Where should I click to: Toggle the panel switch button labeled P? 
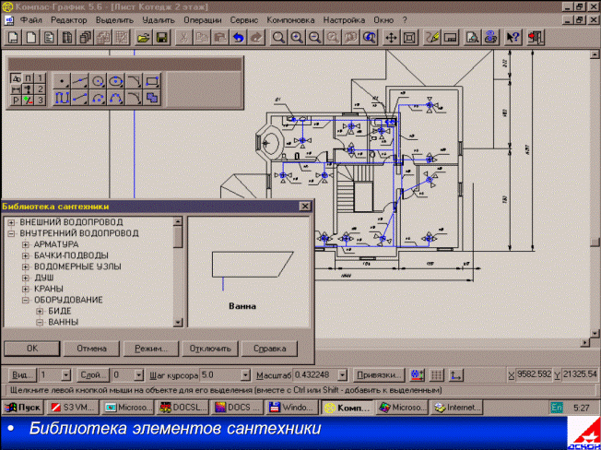pos(16,101)
